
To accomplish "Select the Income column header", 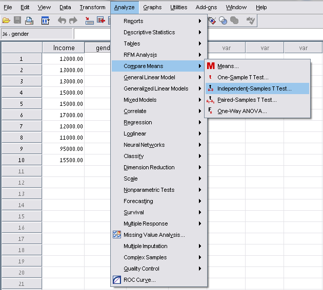I will 64,48.
